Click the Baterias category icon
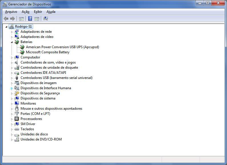Viewport: 227px width, 165px height. point(17,42)
